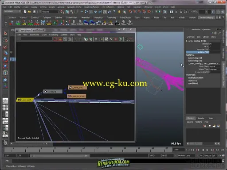227x170 pixels.
Task: Click the playback range slider bar
Action: click(60, 155)
